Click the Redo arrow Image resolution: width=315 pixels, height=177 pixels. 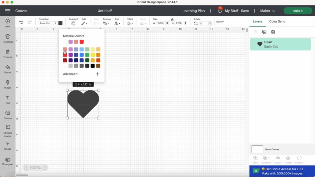click(30, 22)
